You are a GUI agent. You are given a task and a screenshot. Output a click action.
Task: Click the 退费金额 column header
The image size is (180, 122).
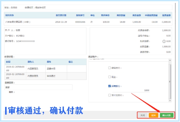pos(166,15)
